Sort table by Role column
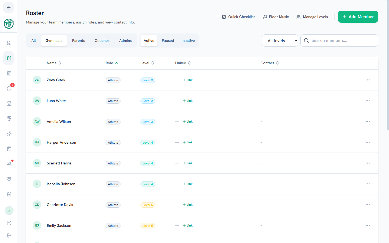 tap(112, 63)
